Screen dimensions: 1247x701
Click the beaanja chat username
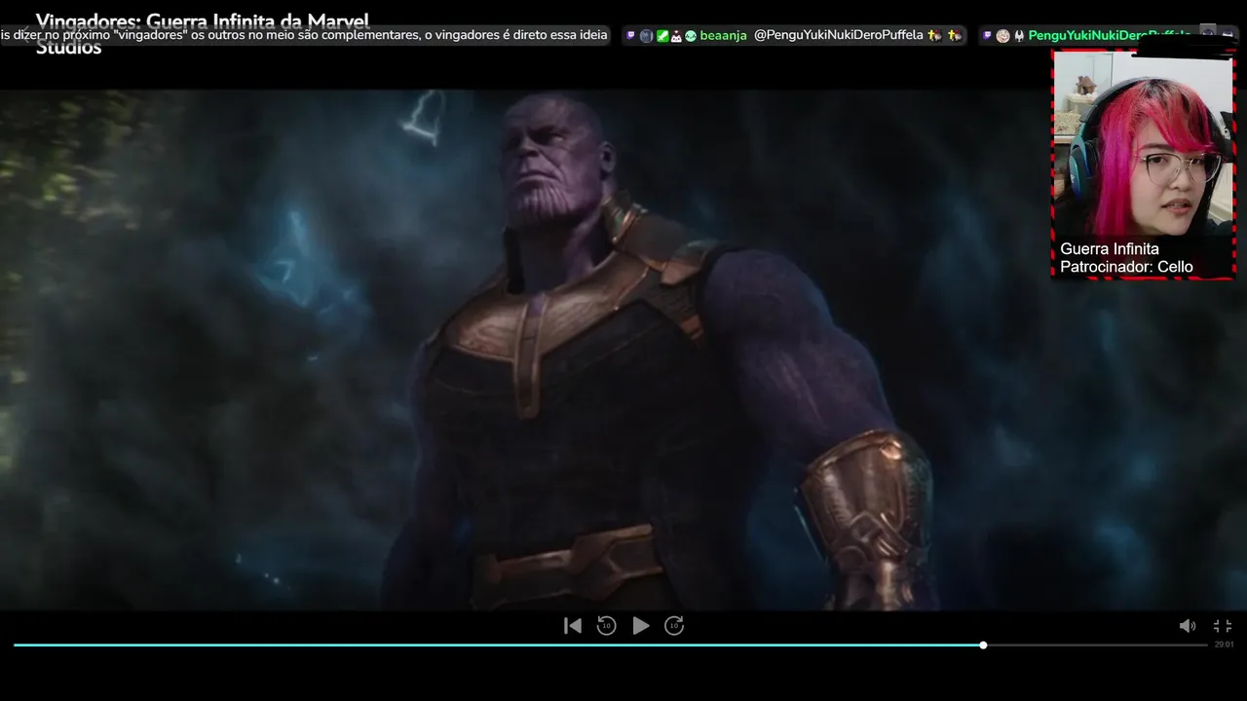point(723,35)
